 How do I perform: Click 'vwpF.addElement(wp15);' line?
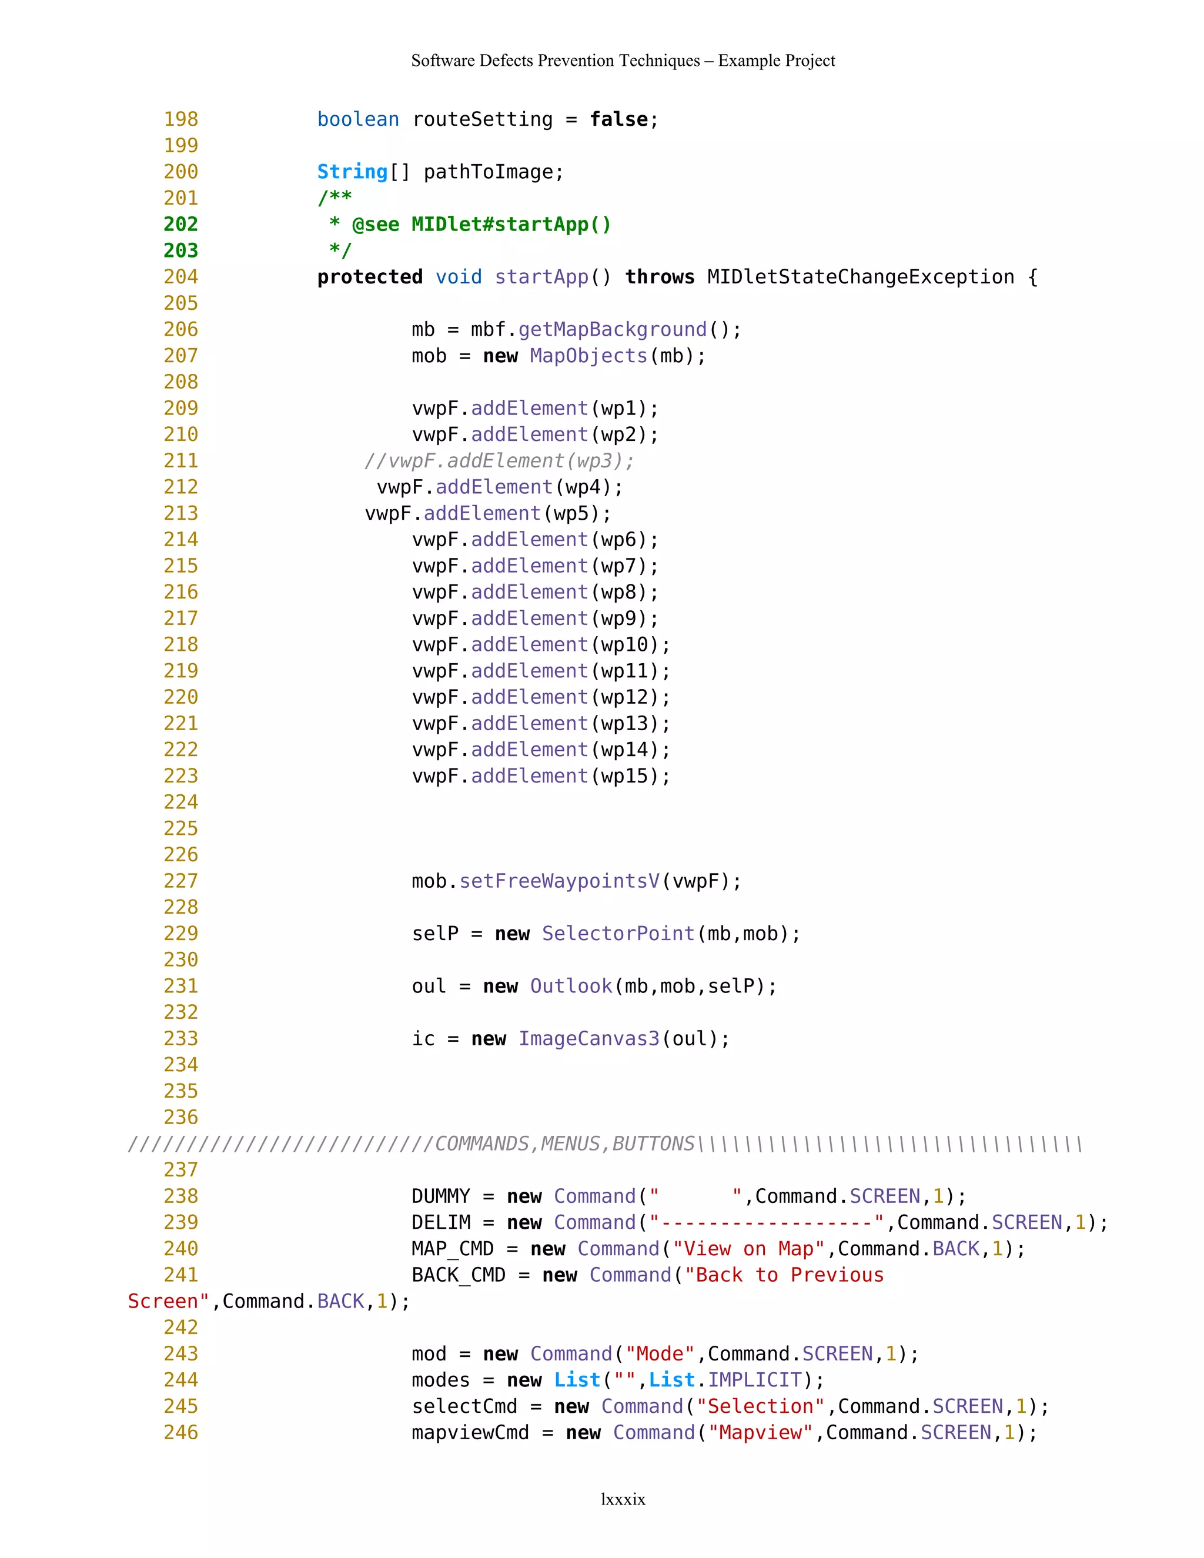point(541,776)
